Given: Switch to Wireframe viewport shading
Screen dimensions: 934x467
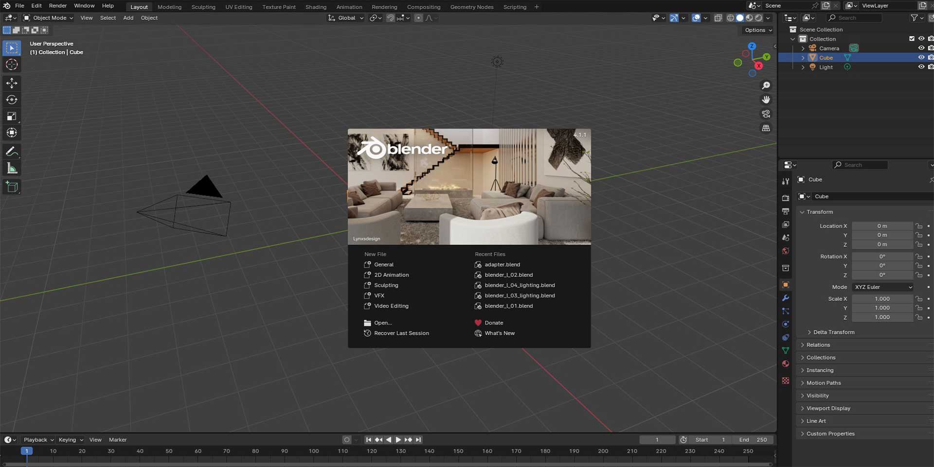Looking at the screenshot, I should (730, 18).
